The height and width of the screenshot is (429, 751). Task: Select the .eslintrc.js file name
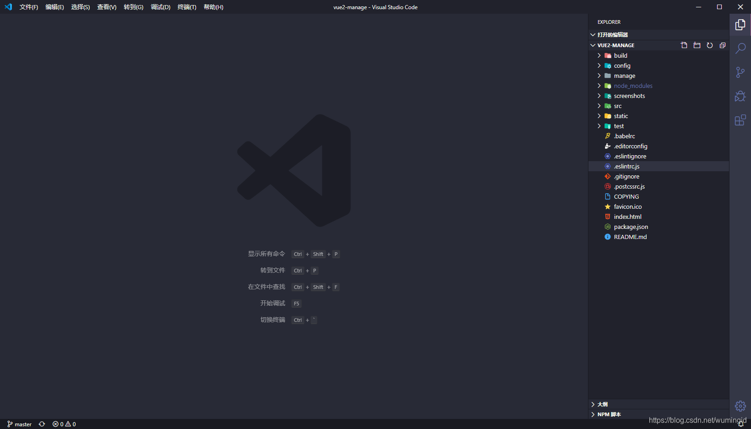[x=626, y=166]
